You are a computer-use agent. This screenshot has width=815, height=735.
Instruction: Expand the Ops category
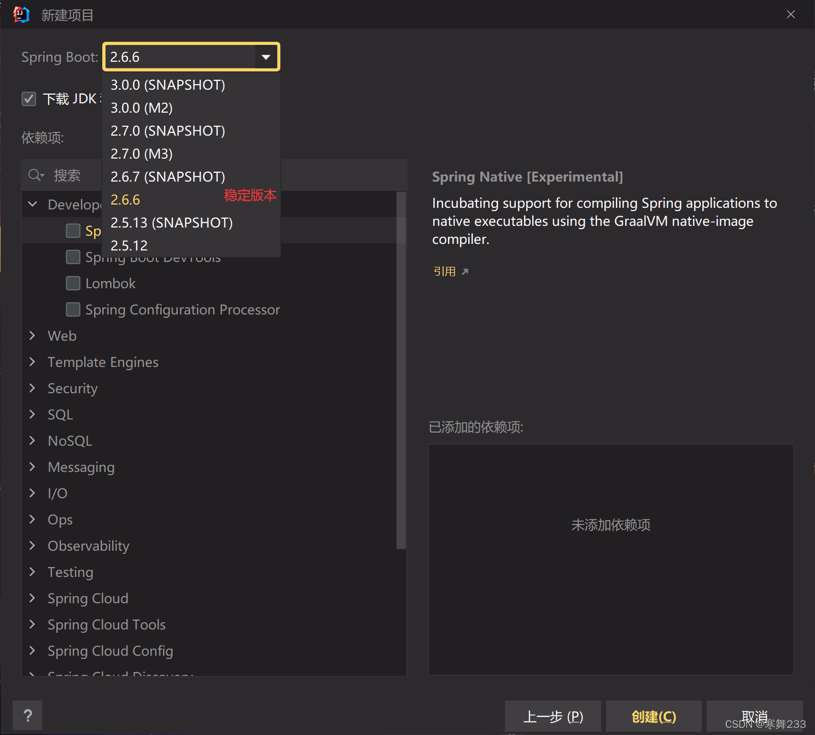[x=32, y=519]
